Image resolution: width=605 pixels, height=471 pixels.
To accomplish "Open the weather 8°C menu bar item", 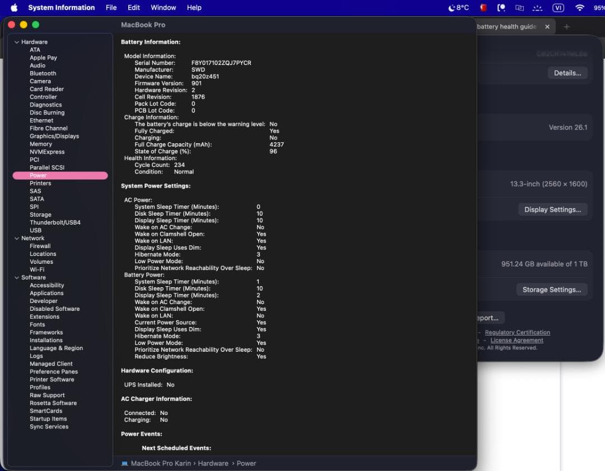I will pos(459,8).
